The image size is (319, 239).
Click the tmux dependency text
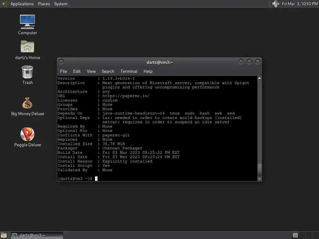174,113
